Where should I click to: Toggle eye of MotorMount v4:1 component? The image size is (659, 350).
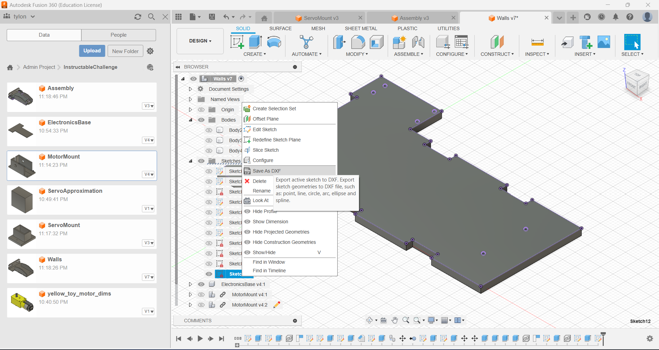click(201, 295)
